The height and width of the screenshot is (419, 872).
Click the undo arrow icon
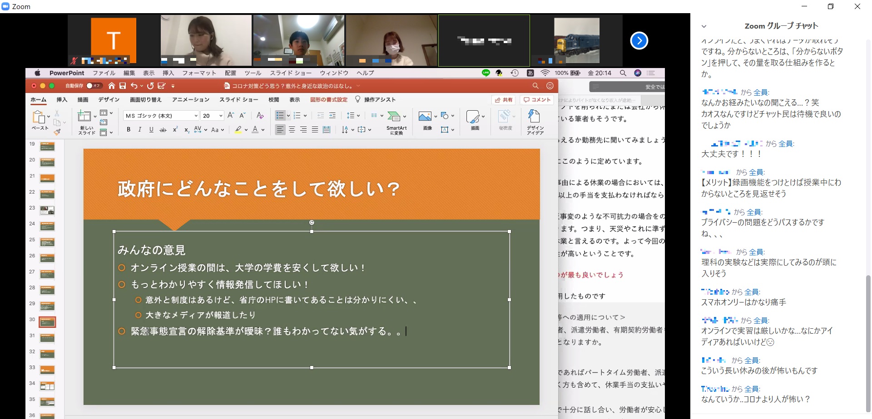[134, 86]
